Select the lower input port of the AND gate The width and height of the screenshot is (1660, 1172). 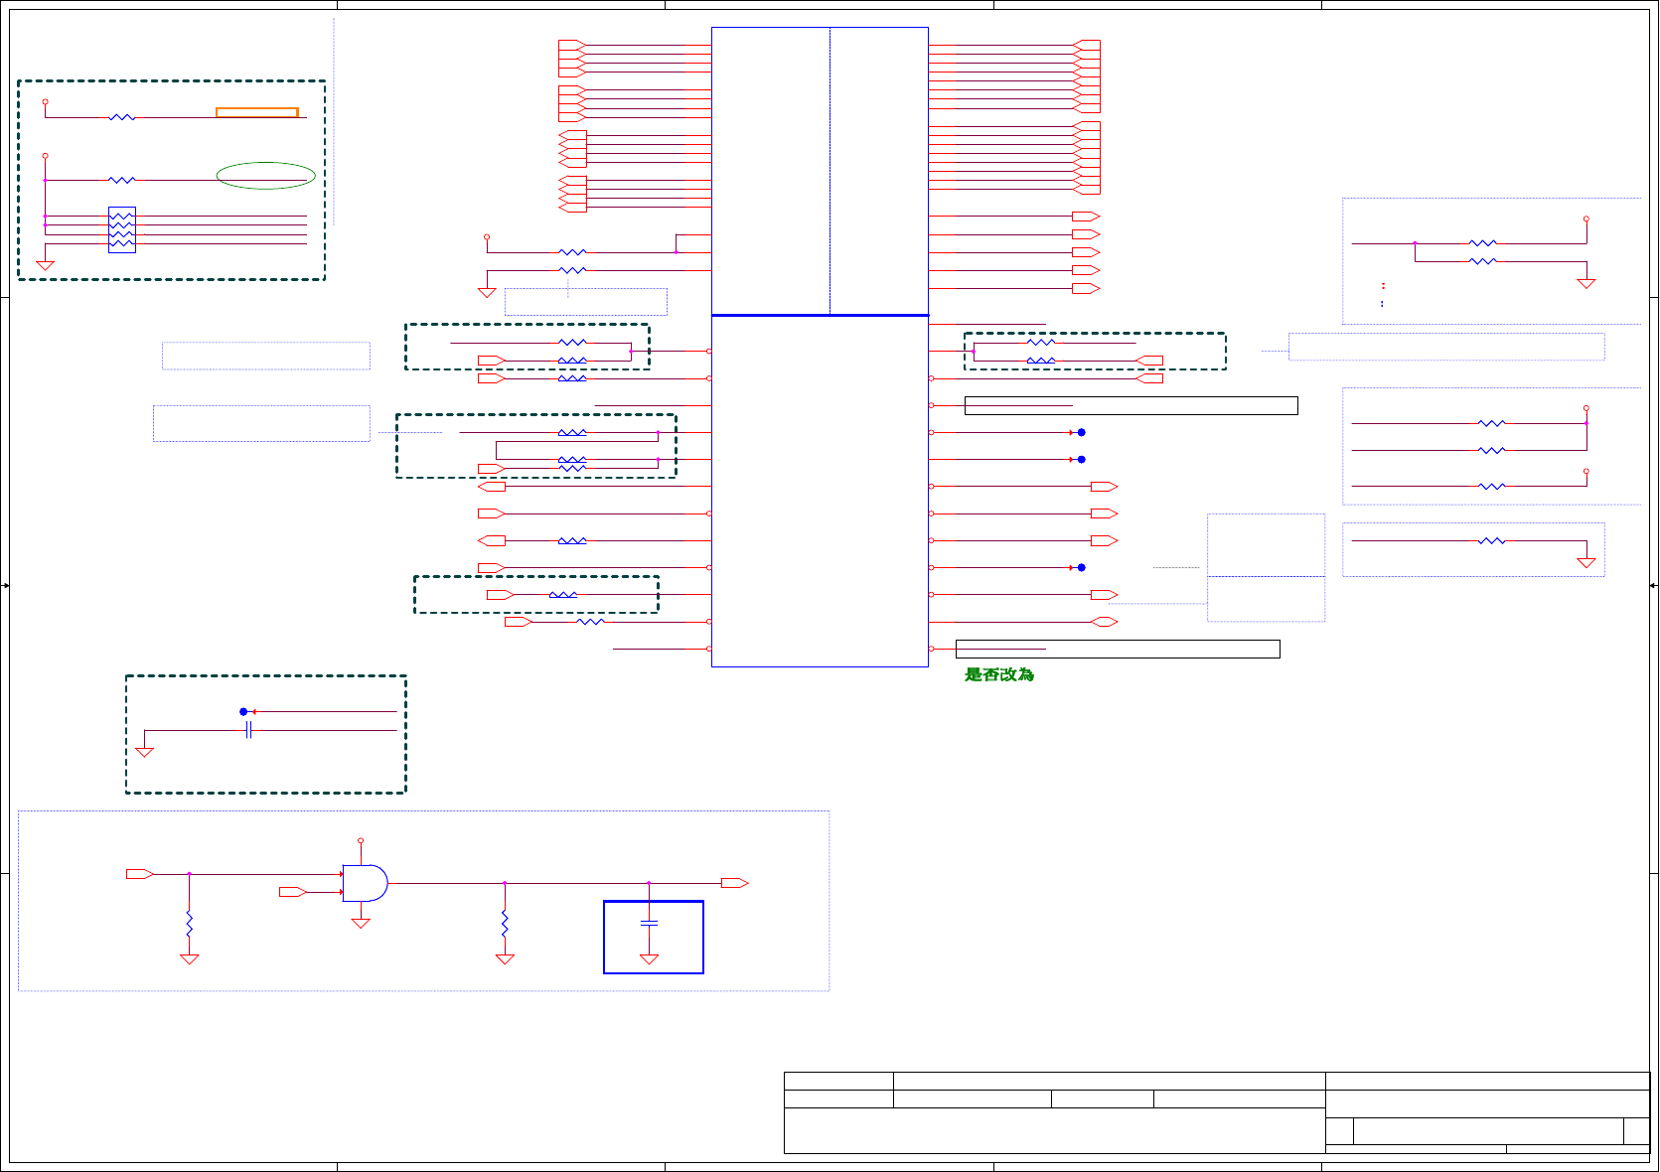[x=293, y=892]
